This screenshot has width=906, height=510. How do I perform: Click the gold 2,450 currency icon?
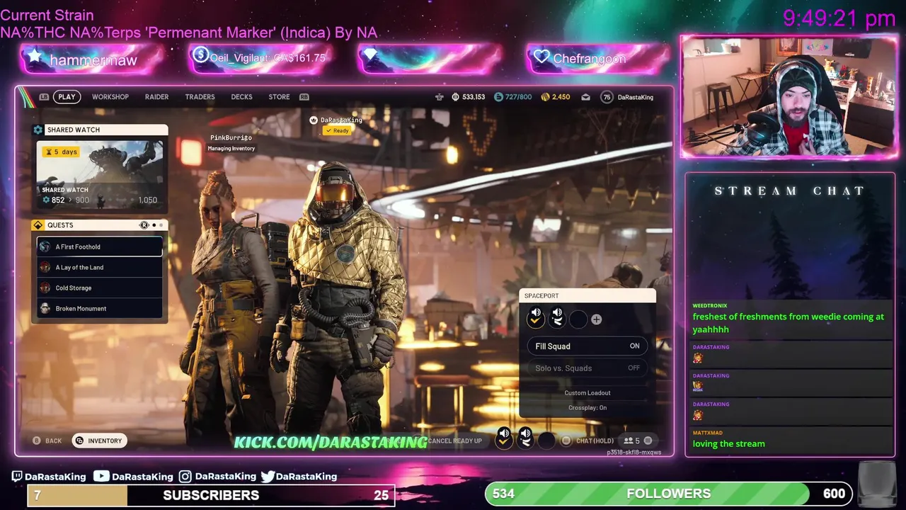tap(545, 97)
